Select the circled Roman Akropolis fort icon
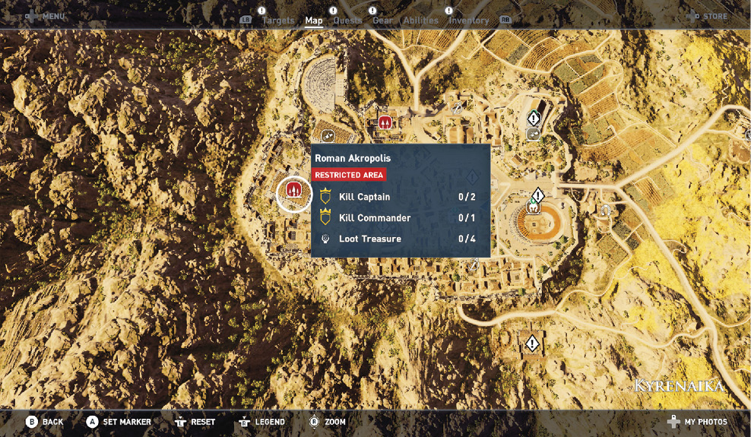Screen dimensions: 751x437 tap(293, 190)
